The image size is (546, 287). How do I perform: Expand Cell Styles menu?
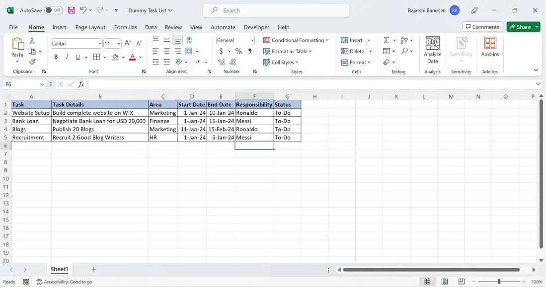(x=281, y=62)
